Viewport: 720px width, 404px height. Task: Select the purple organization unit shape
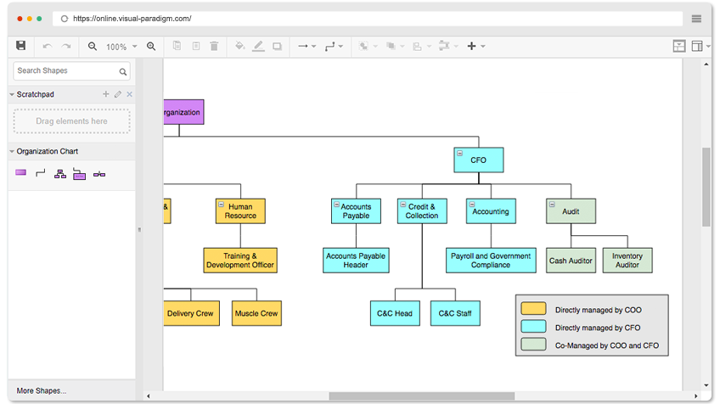click(20, 172)
